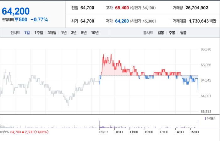Click the 전일대비 label

[x=8, y=20]
